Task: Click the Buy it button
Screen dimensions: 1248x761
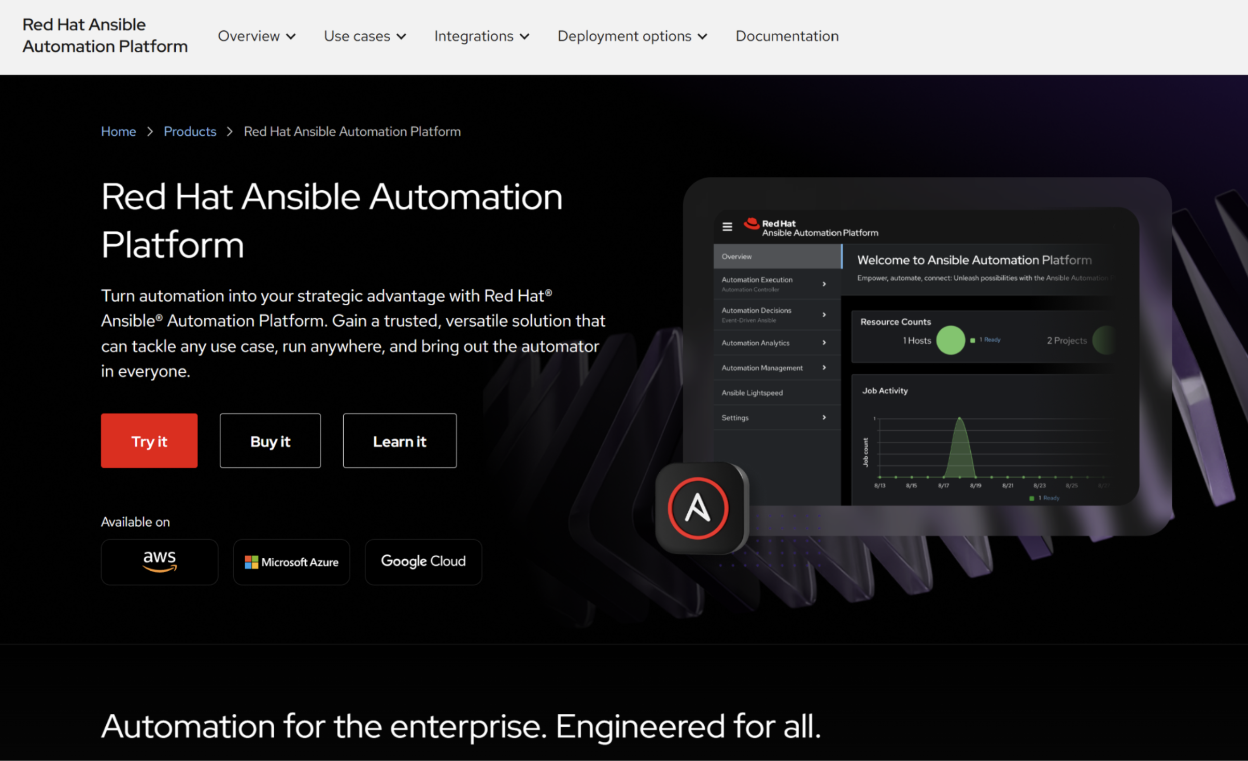Action: tap(270, 441)
